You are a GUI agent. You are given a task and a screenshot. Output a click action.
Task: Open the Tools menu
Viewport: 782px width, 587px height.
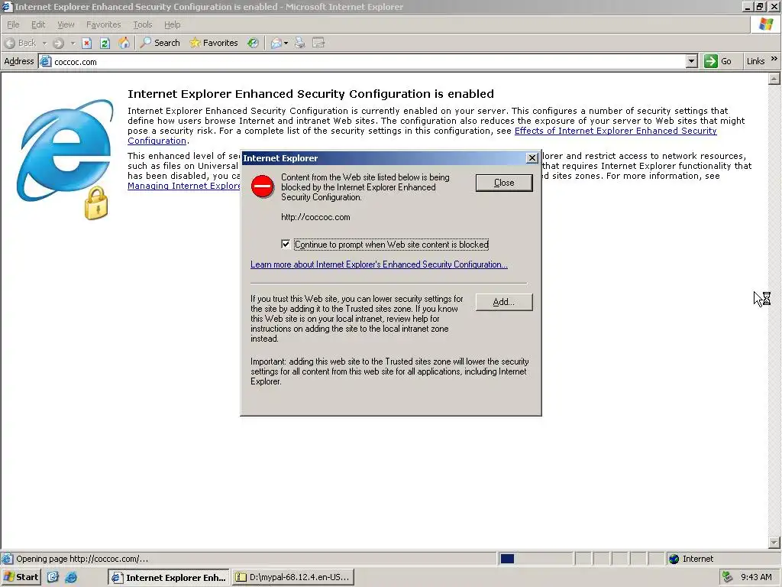(143, 24)
